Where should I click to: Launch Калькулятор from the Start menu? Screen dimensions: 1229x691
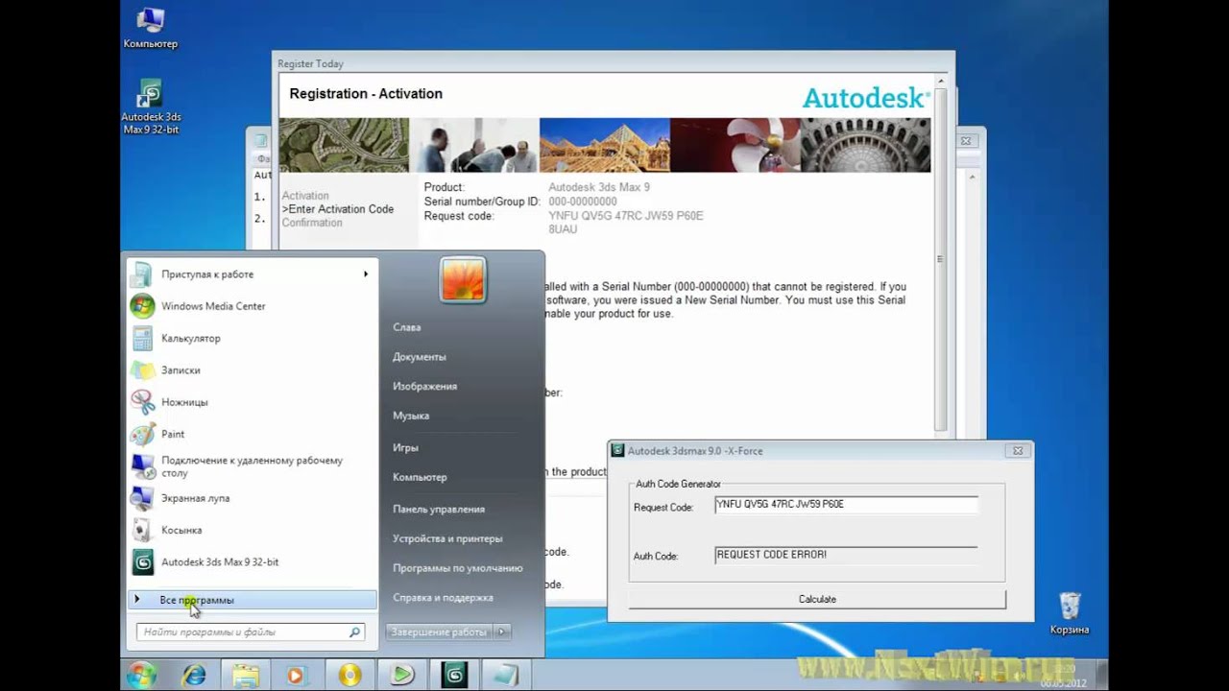[190, 338]
